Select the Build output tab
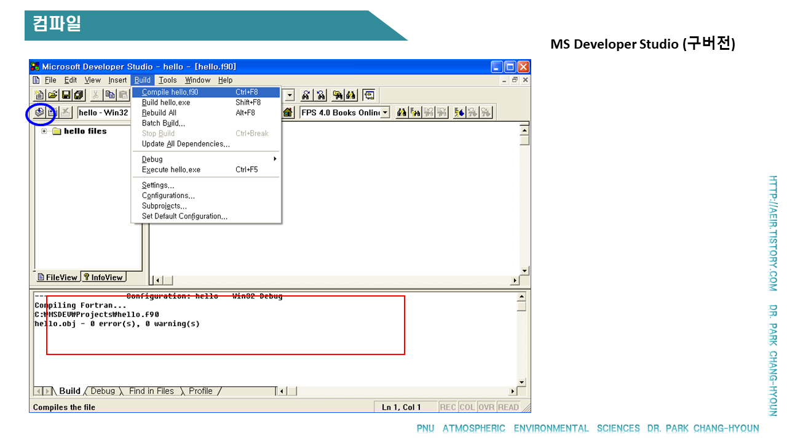 [x=69, y=391]
